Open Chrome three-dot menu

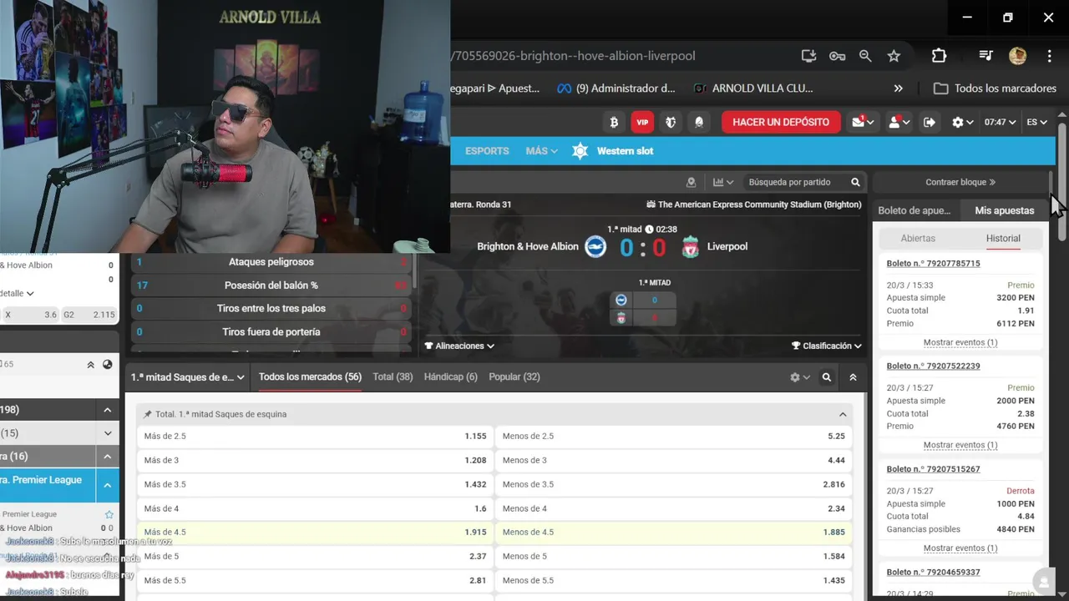tap(1049, 56)
